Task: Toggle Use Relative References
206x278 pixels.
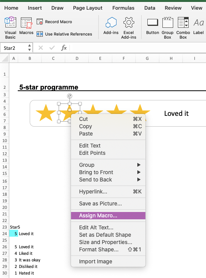Action: pos(64,34)
